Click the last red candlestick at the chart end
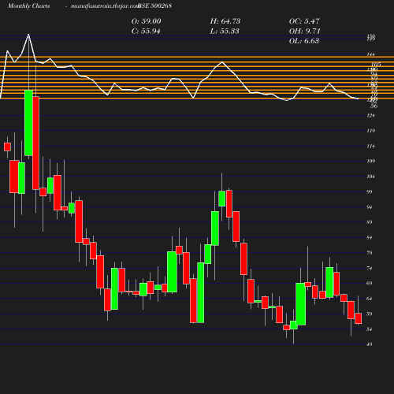394x394 pixels. click(x=359, y=318)
